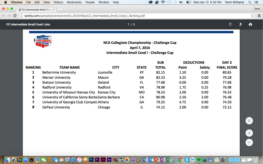Zoom in with the plus button

point(249,133)
